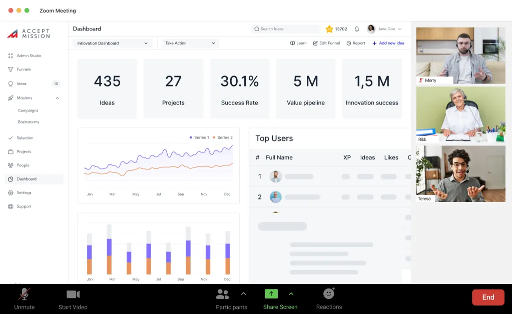Click the green Share Screen icon

pyautogui.click(x=271, y=294)
